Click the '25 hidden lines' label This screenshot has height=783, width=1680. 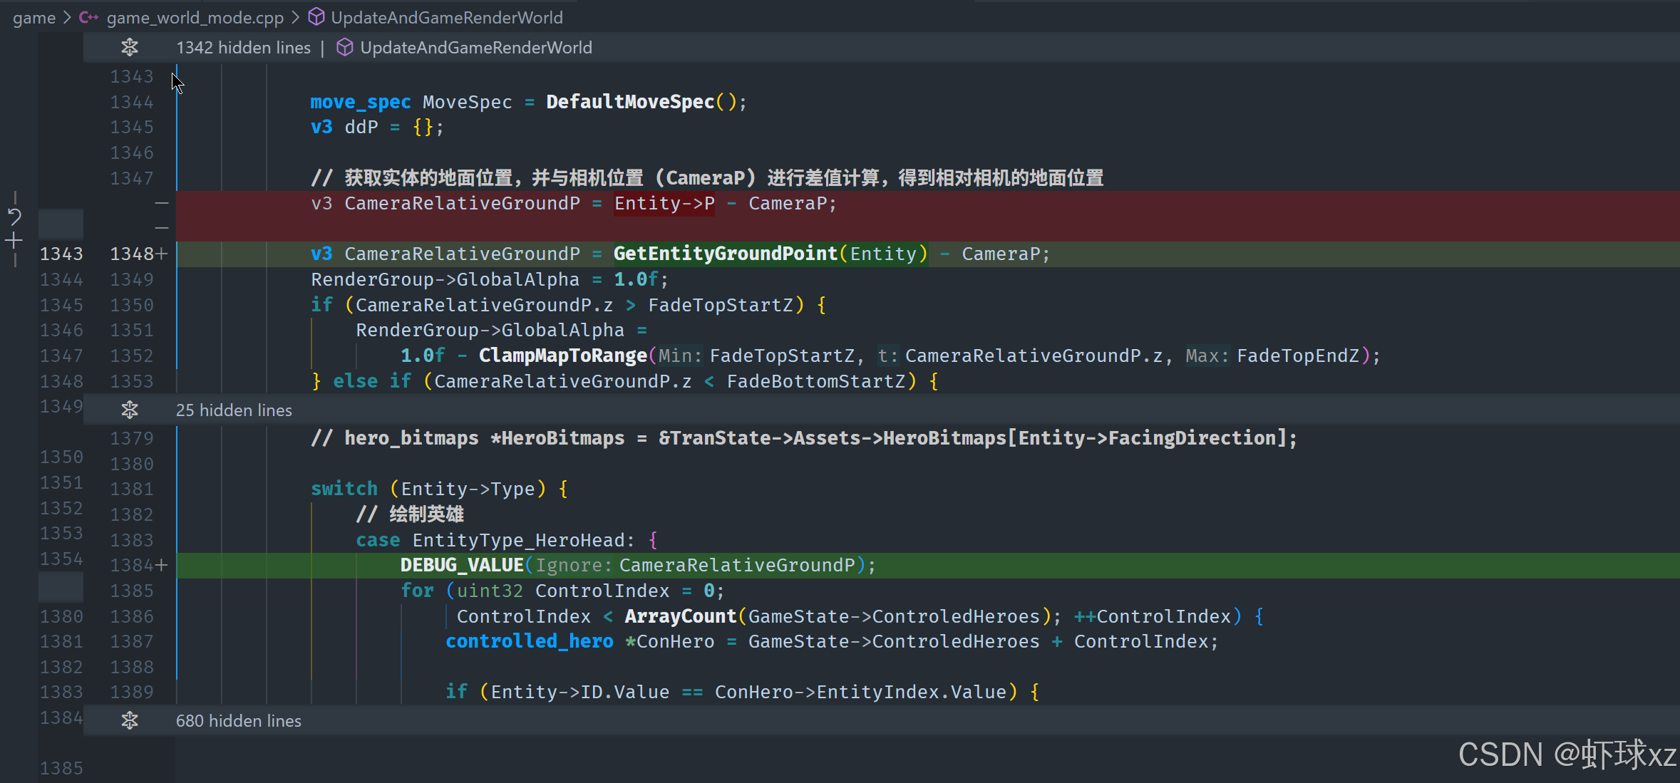pos(234,410)
